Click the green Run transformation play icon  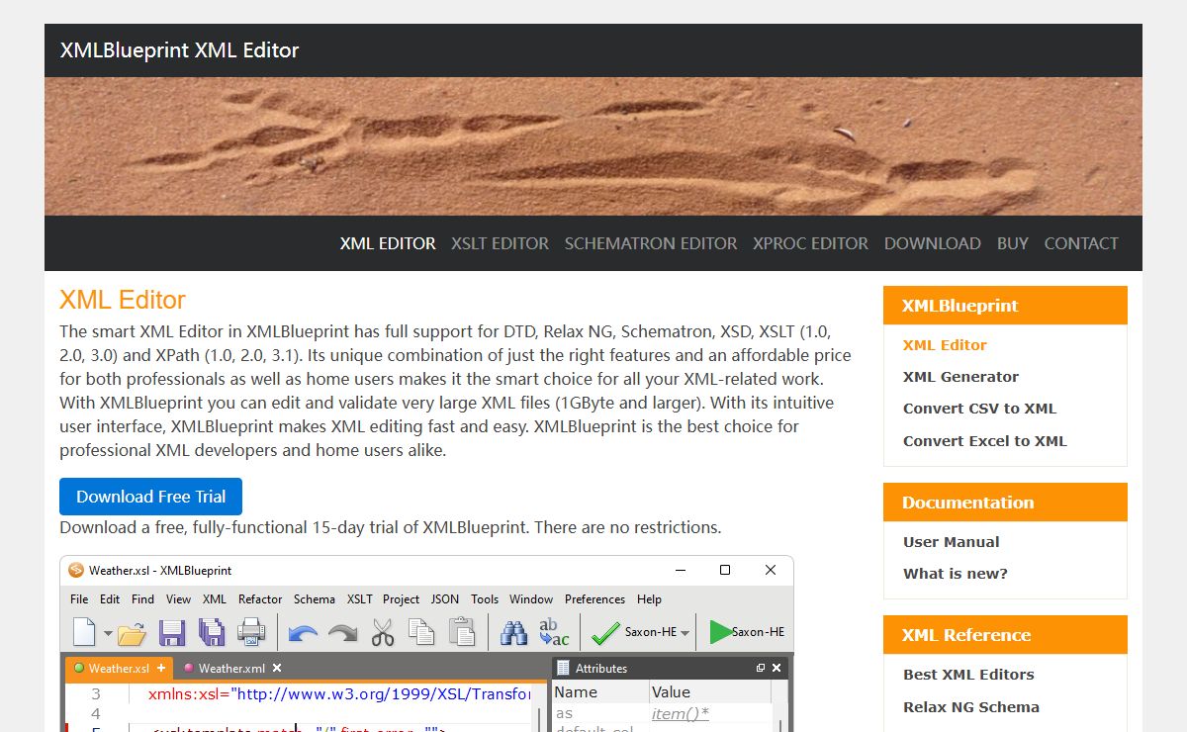pos(720,632)
